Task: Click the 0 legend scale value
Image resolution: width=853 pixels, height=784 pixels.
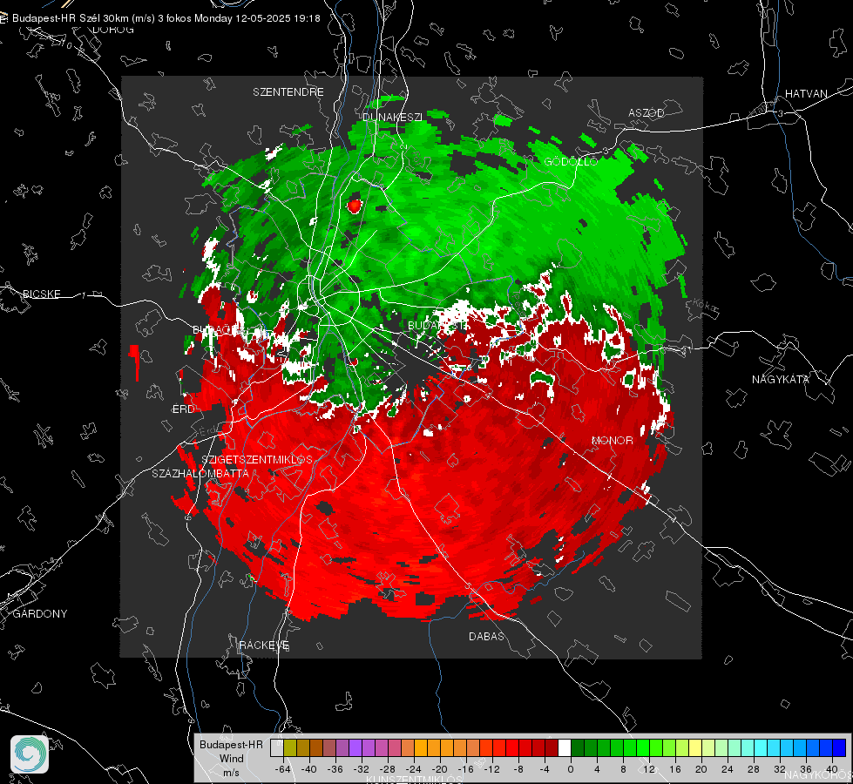Action: [570, 769]
